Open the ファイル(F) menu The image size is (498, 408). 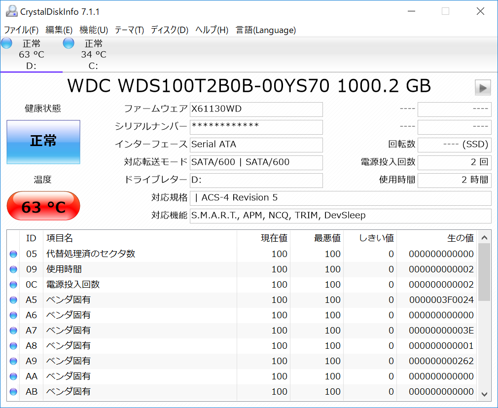coord(21,30)
